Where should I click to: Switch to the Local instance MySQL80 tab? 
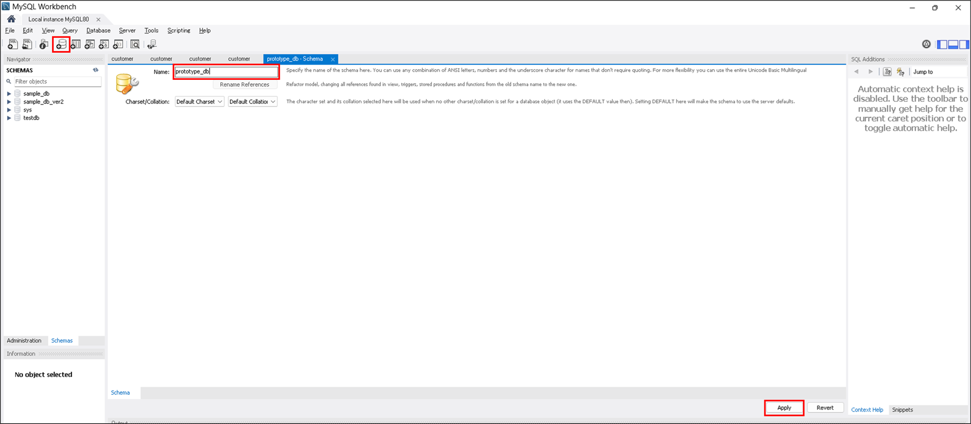[x=59, y=19]
